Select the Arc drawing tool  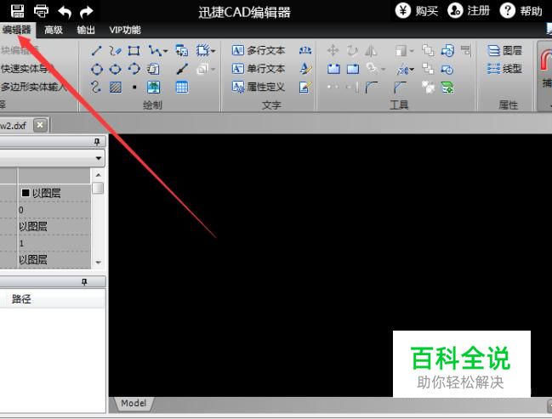(x=134, y=68)
